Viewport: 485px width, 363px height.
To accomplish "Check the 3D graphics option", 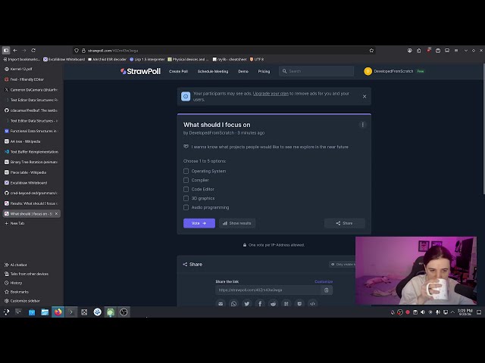I will pos(186,198).
